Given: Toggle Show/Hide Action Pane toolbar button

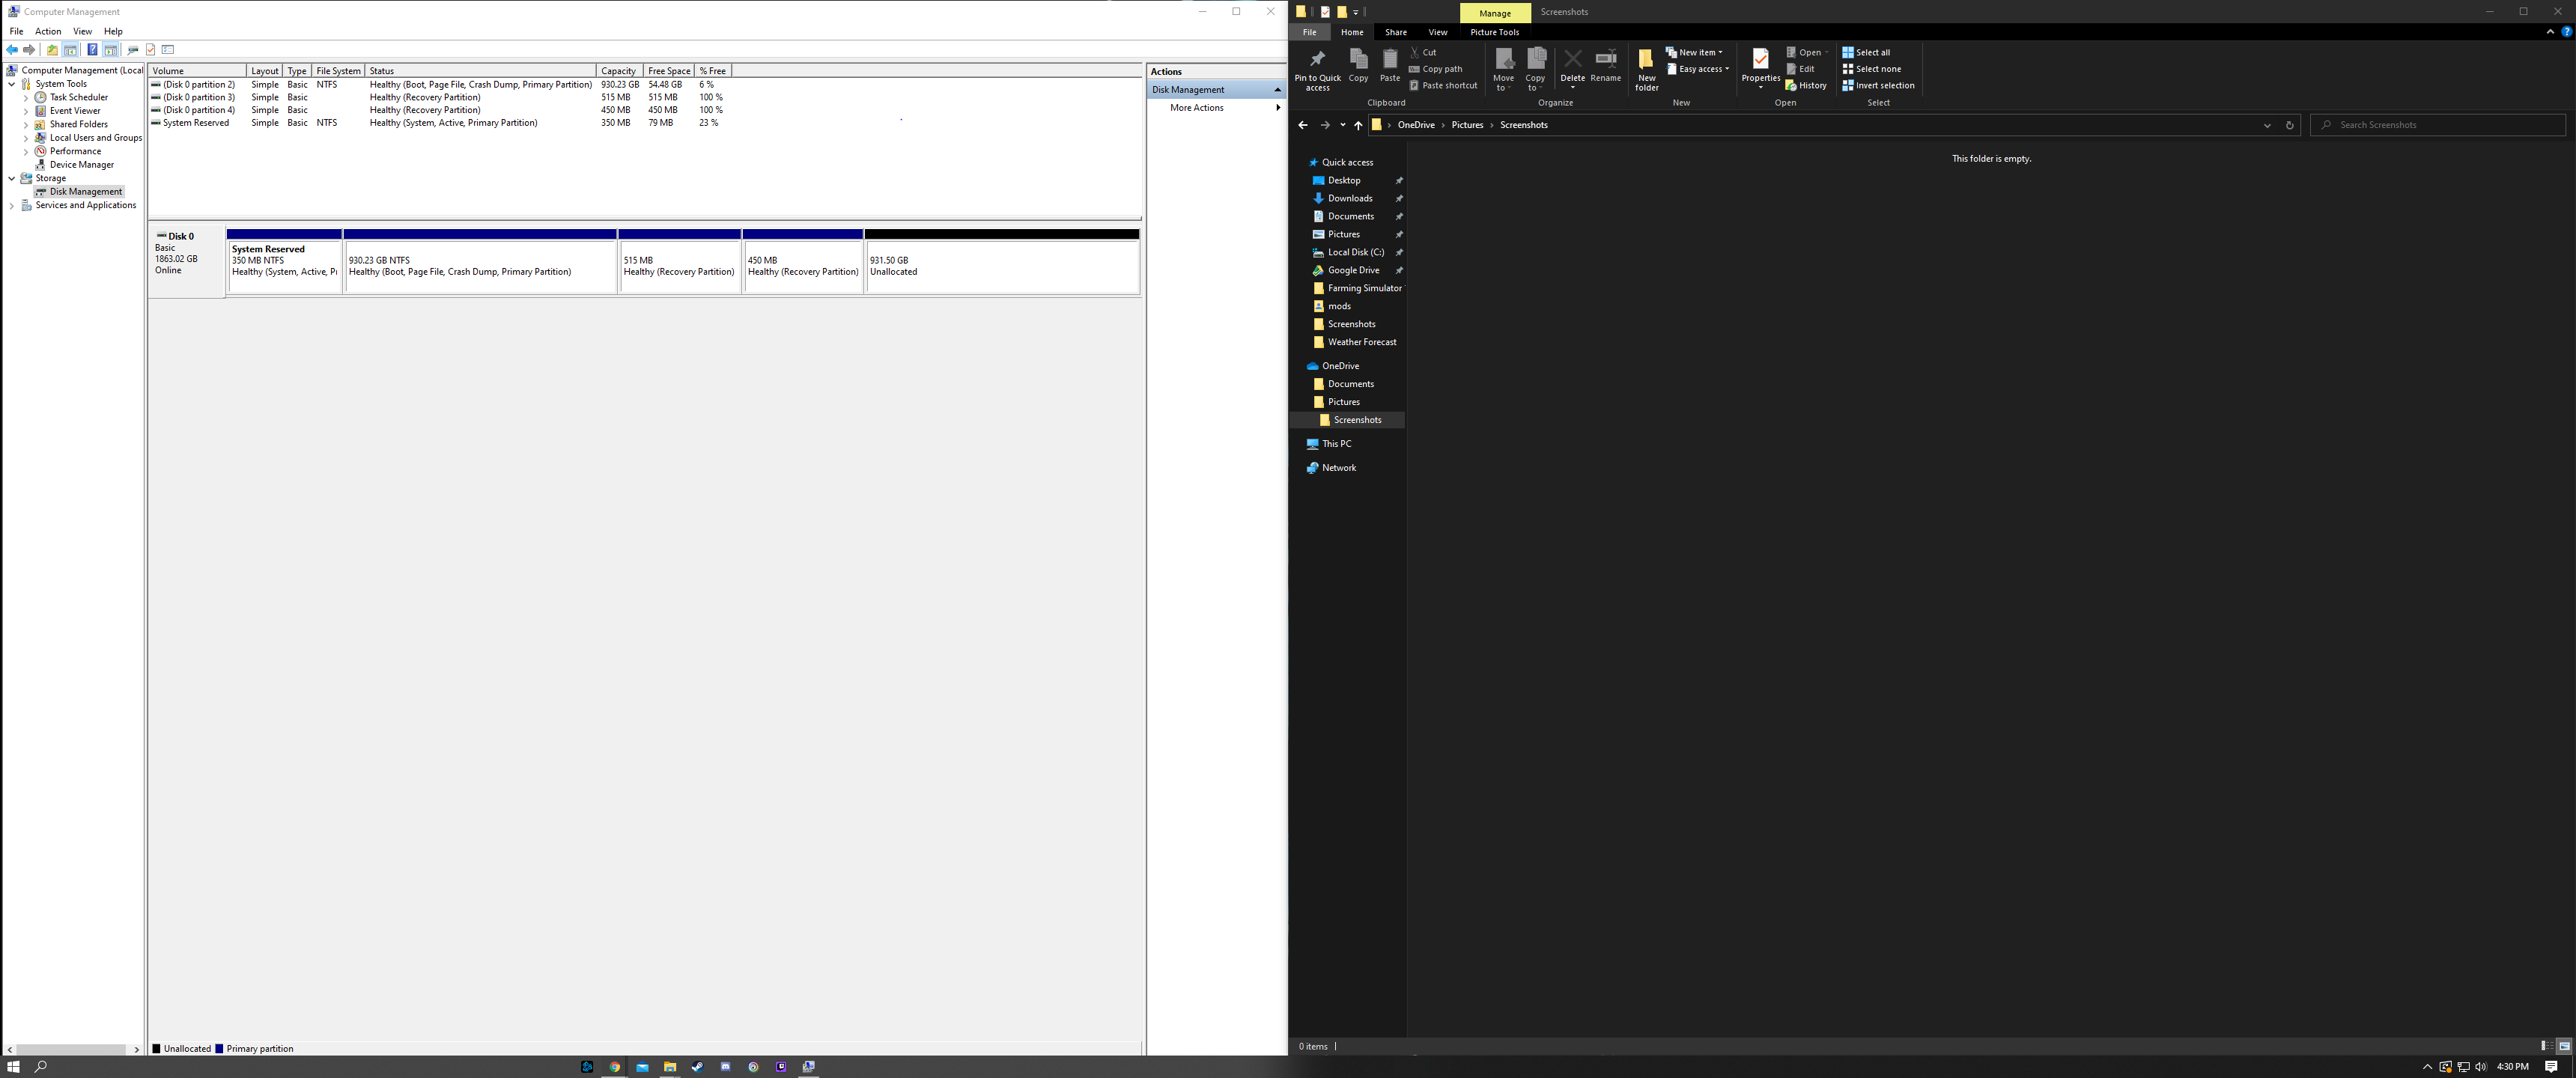Looking at the screenshot, I should tap(110, 50).
